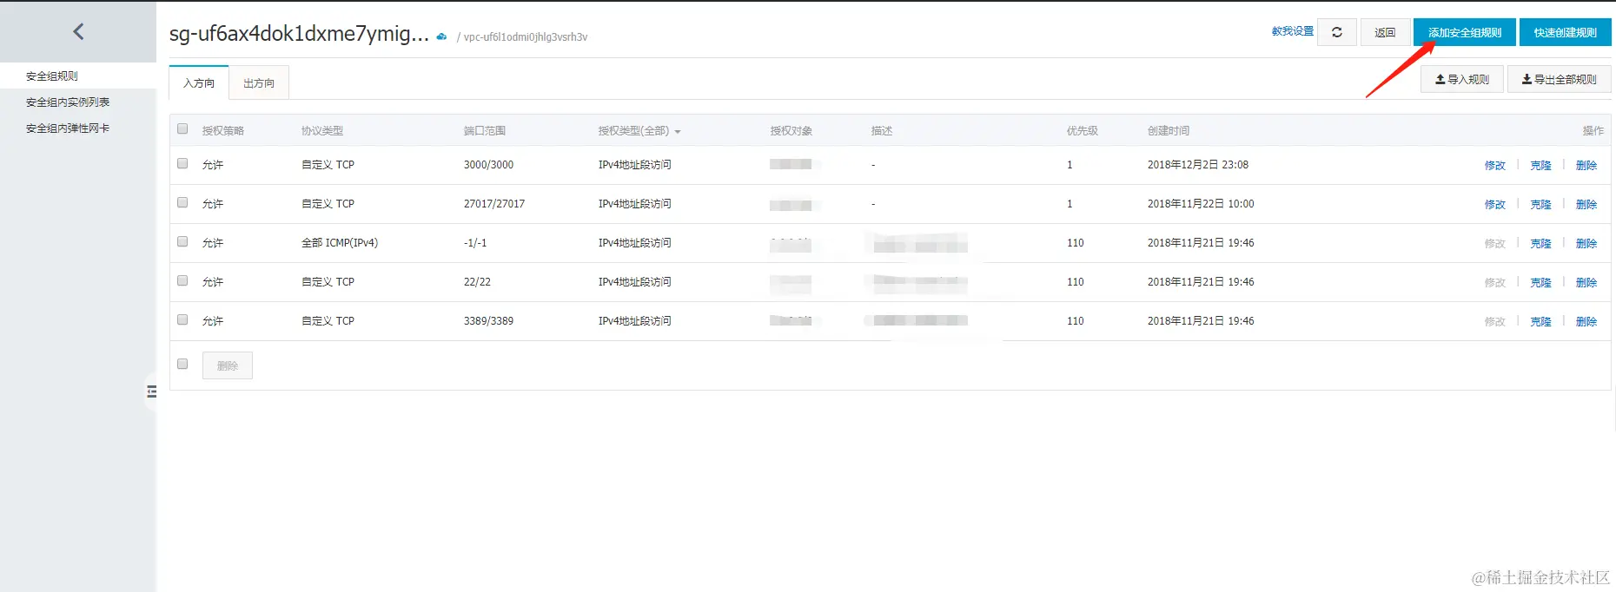Click 克隆 for the 3000/3000 rule

pos(1541,165)
